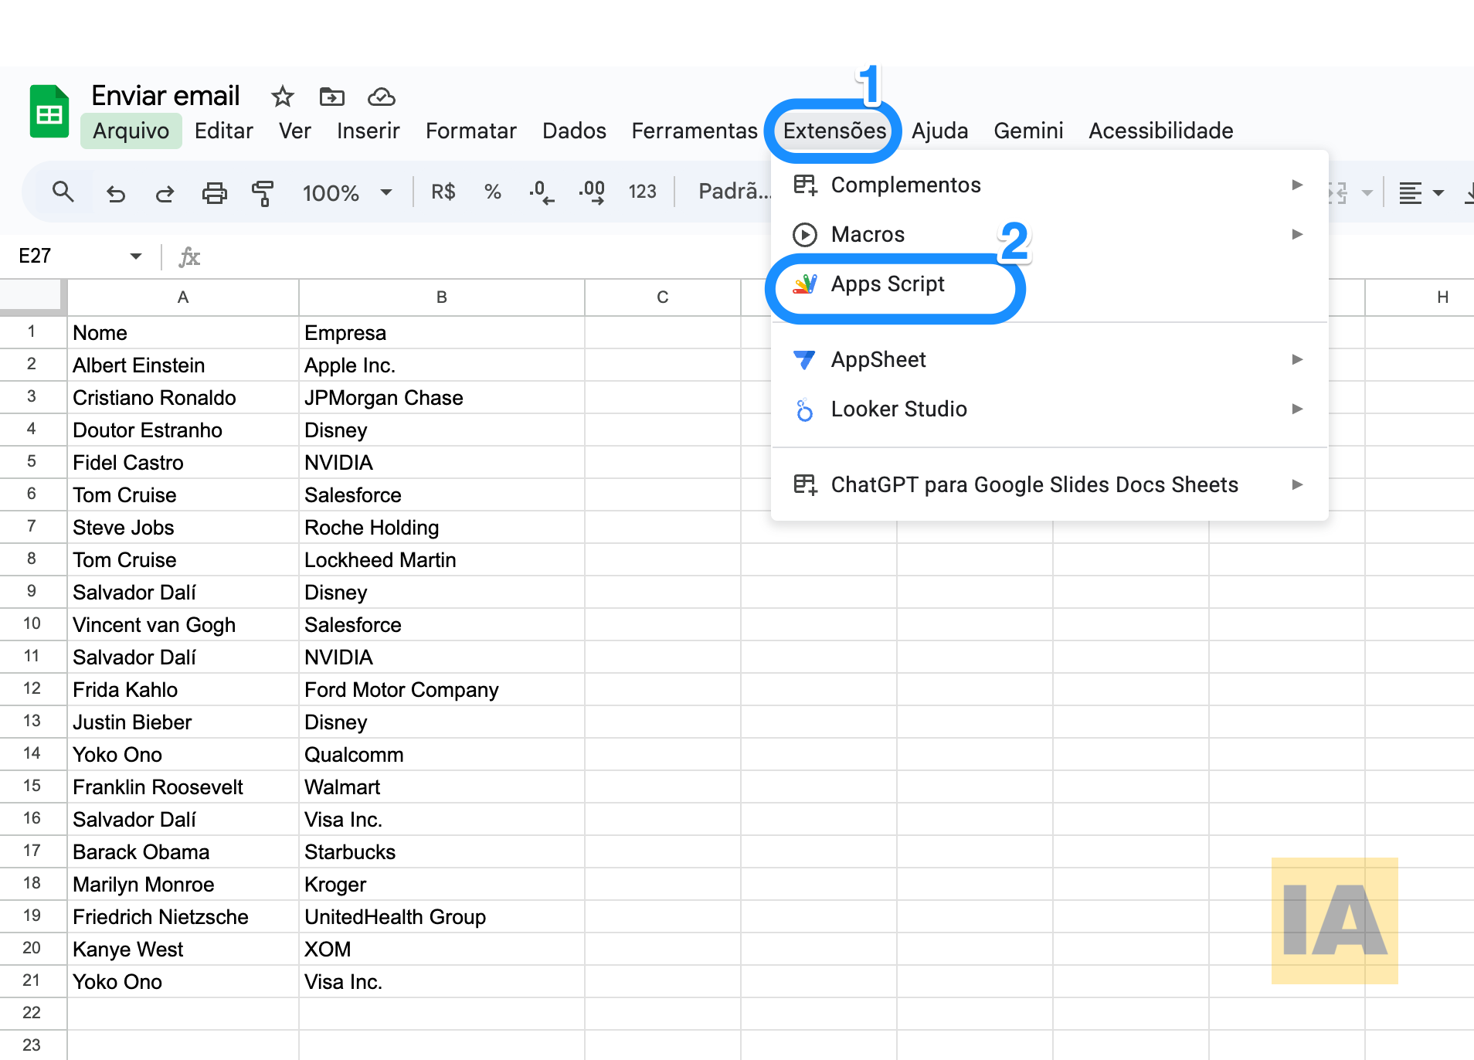Select column A header
The height and width of the screenshot is (1060, 1474).
pyautogui.click(x=183, y=297)
